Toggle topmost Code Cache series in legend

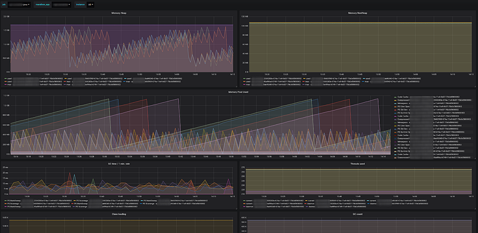click(433, 97)
